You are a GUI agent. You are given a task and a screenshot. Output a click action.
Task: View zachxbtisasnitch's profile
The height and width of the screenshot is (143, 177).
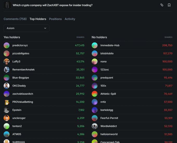23,94
